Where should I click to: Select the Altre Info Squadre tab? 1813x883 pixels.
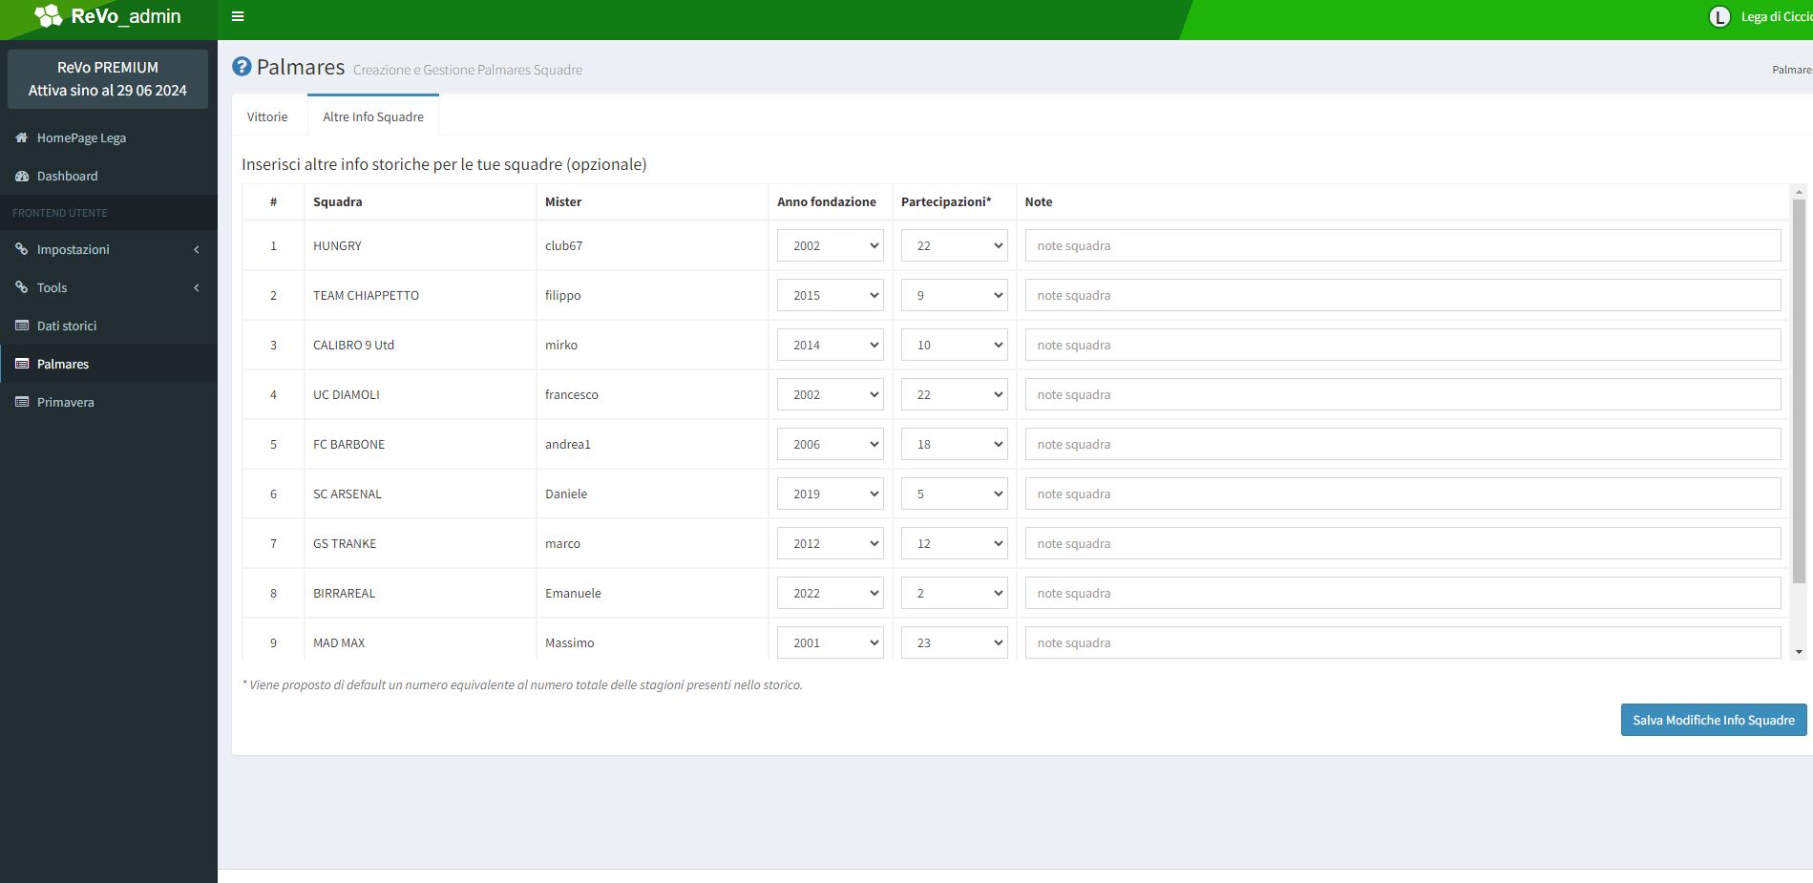pos(373,116)
